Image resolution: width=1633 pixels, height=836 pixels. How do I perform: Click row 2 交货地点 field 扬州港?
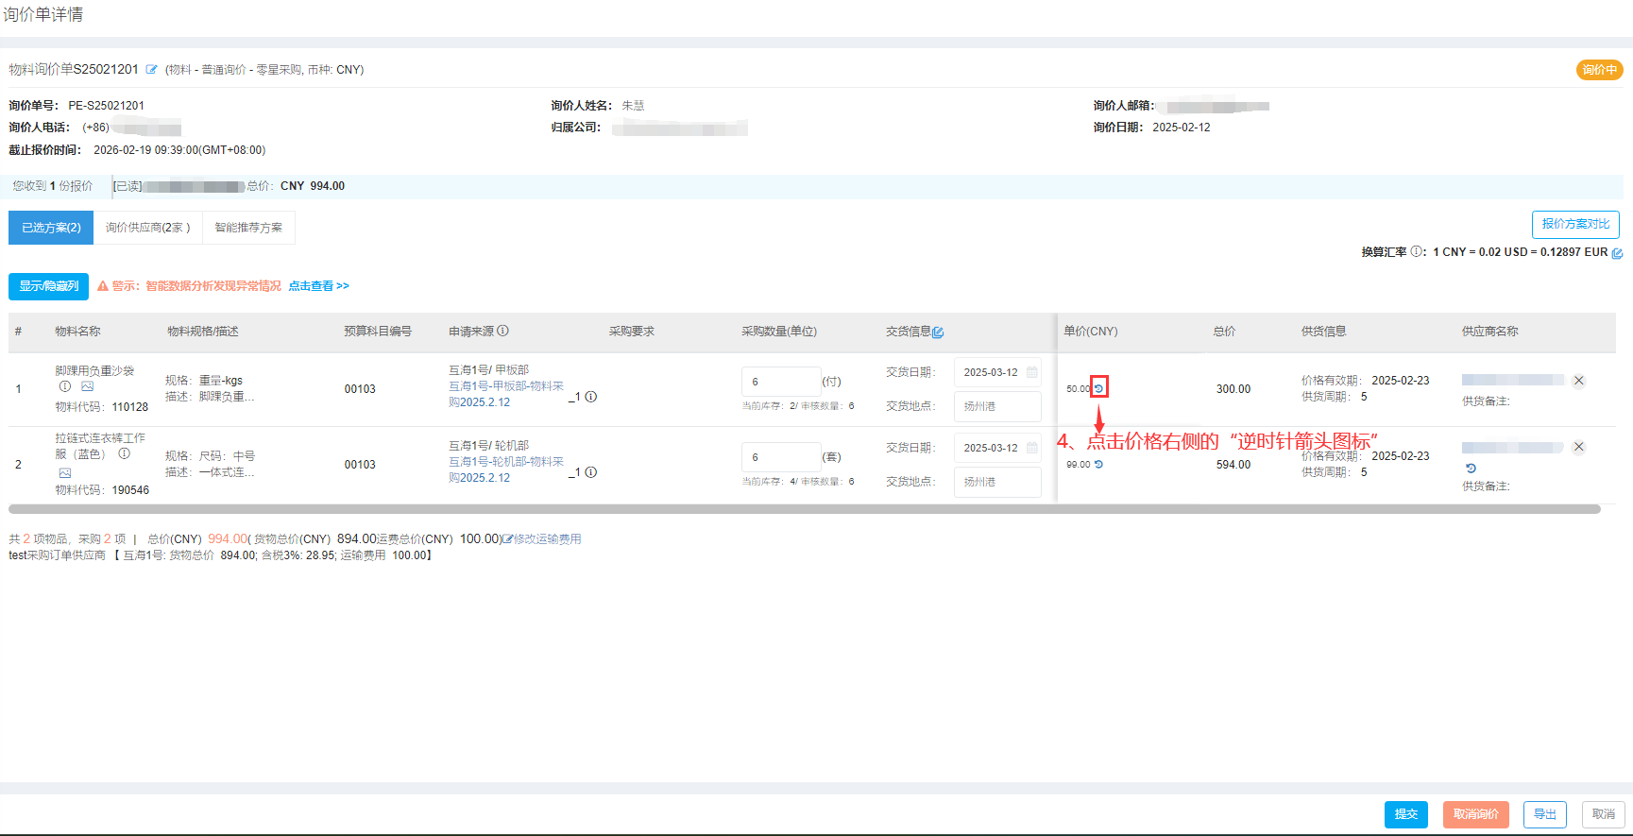click(x=997, y=482)
